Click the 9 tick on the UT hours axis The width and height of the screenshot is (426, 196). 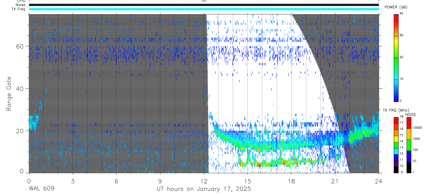pos(160,181)
